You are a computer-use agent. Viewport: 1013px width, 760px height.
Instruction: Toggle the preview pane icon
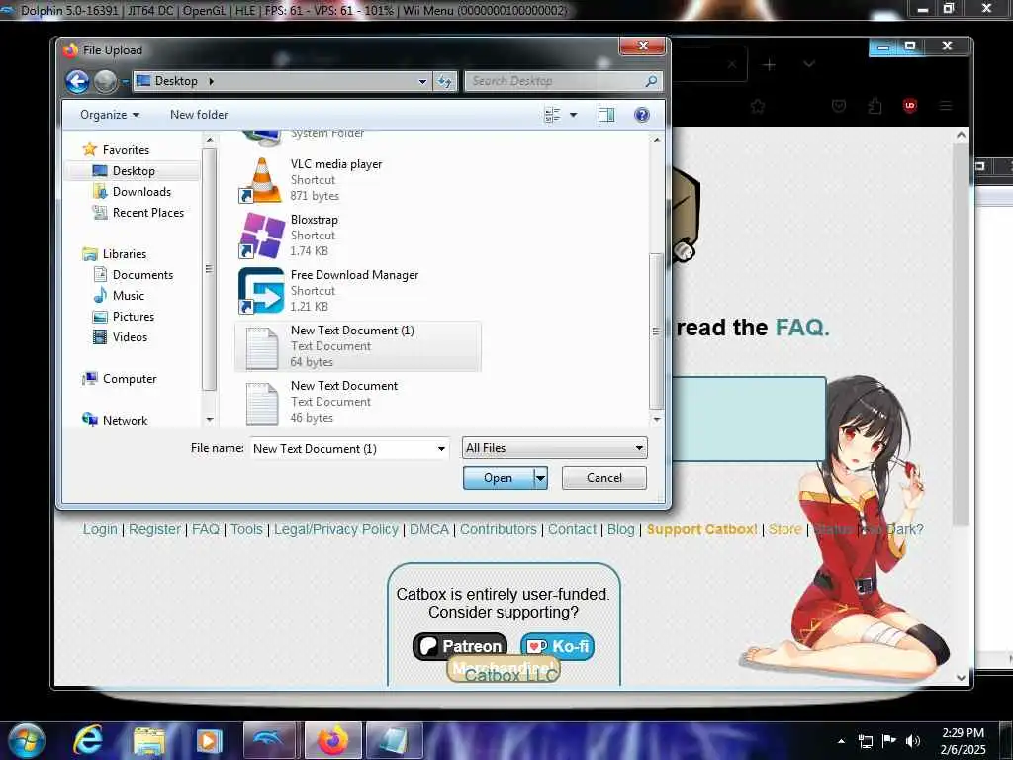click(606, 115)
